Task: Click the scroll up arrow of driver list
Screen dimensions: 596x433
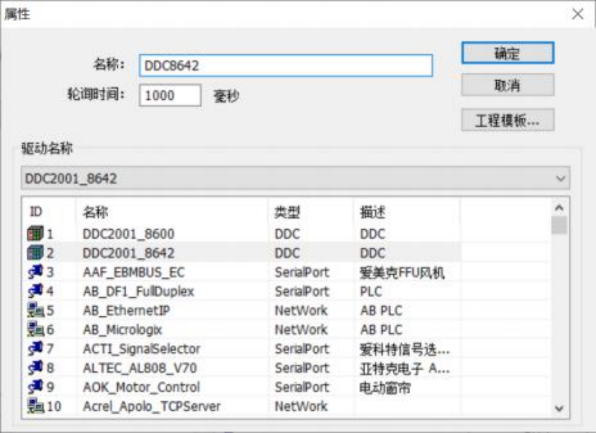Action: (559, 207)
